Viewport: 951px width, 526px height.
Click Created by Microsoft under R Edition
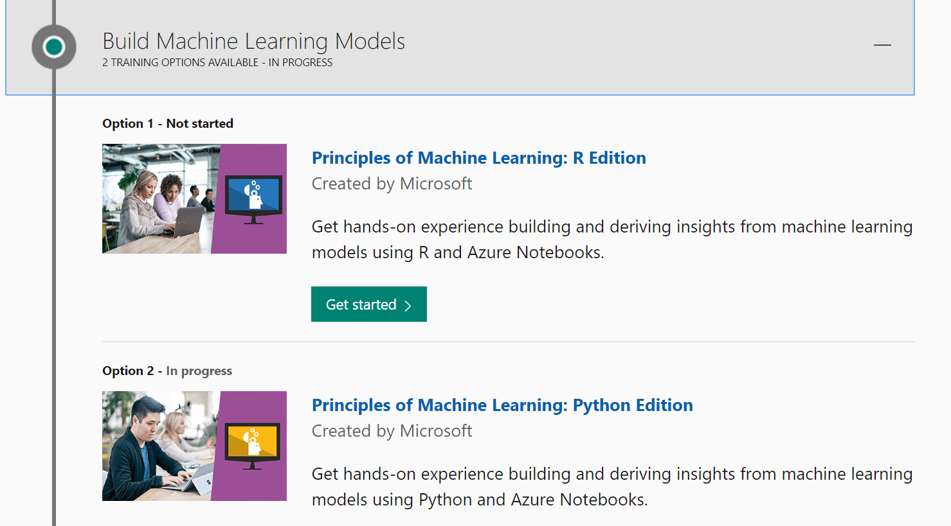point(392,184)
